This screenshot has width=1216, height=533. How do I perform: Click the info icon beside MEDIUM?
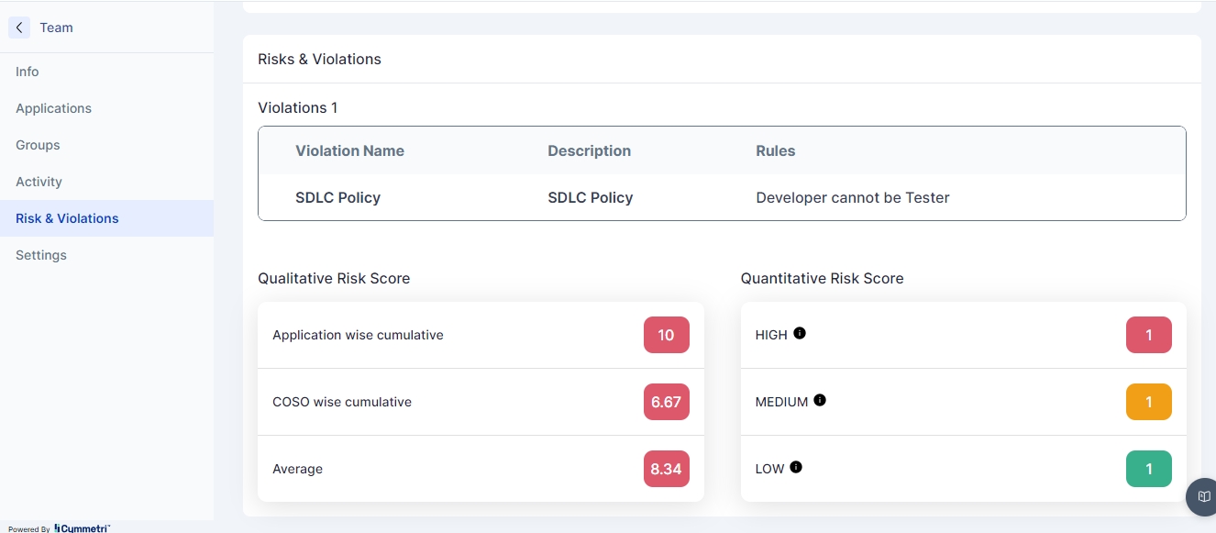click(x=820, y=400)
